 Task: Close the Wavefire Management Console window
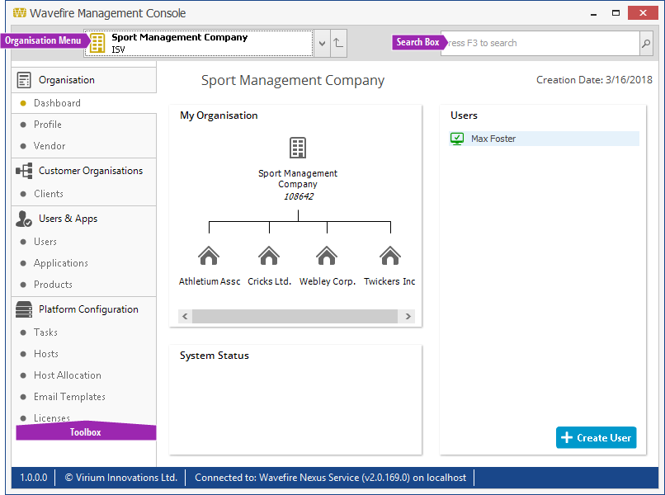643,12
